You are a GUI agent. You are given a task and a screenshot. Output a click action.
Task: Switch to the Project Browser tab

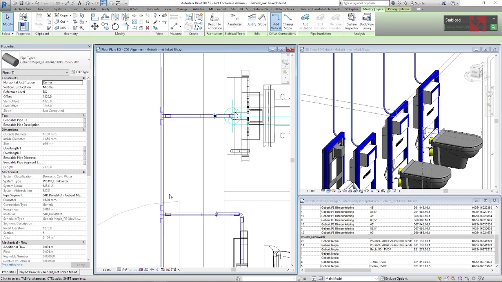49,272
